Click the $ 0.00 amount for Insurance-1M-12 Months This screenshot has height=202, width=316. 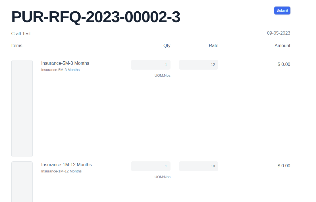tap(284, 166)
